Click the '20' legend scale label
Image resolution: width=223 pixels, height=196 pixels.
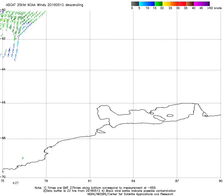point(162,8)
